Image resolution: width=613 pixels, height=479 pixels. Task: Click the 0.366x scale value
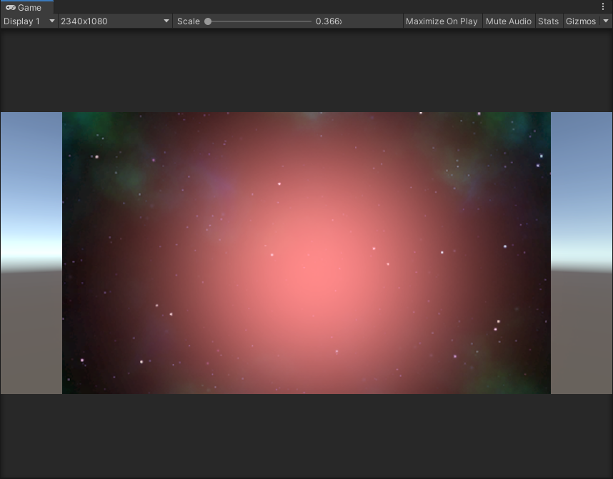tap(329, 21)
